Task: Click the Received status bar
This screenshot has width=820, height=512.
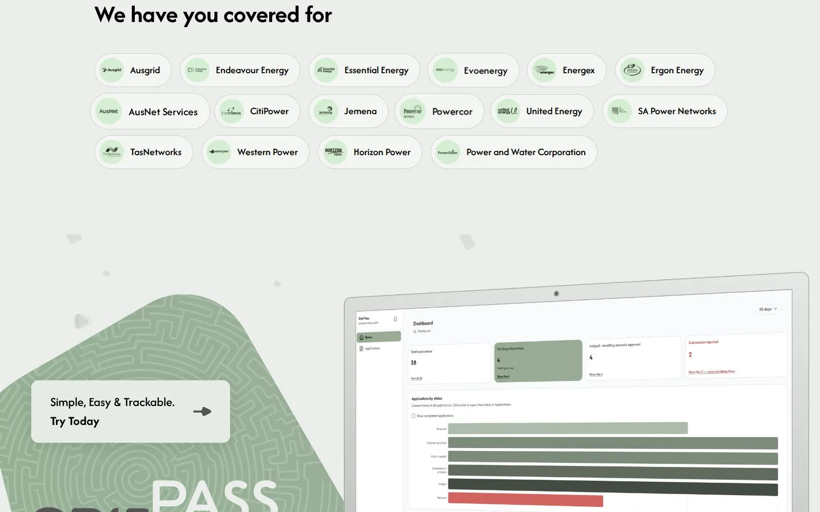Action: [568, 428]
